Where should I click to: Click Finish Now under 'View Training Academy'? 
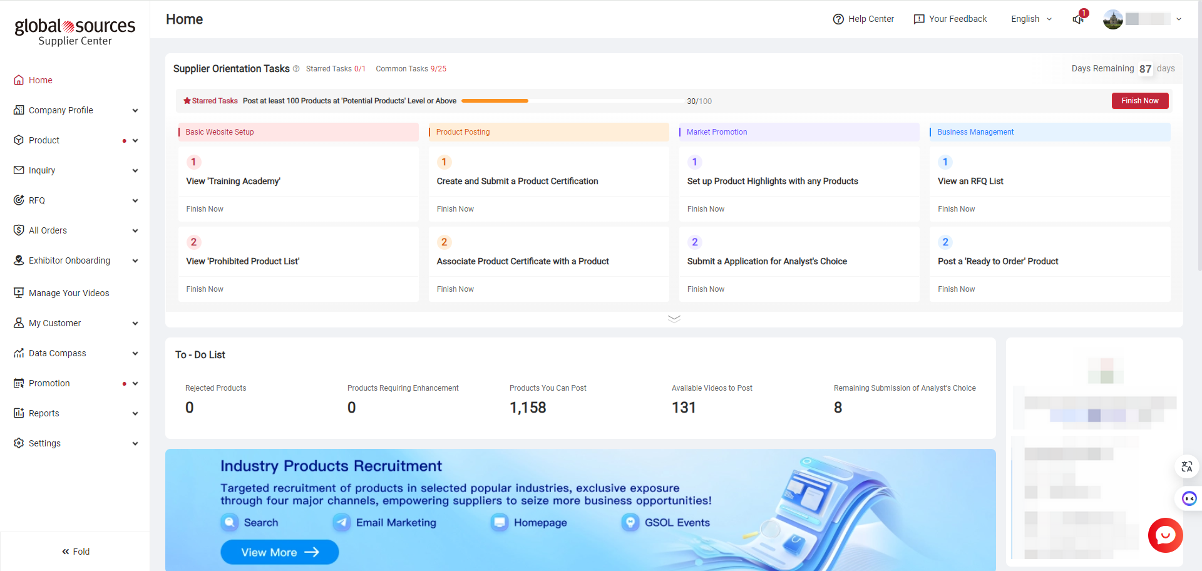[x=204, y=208]
